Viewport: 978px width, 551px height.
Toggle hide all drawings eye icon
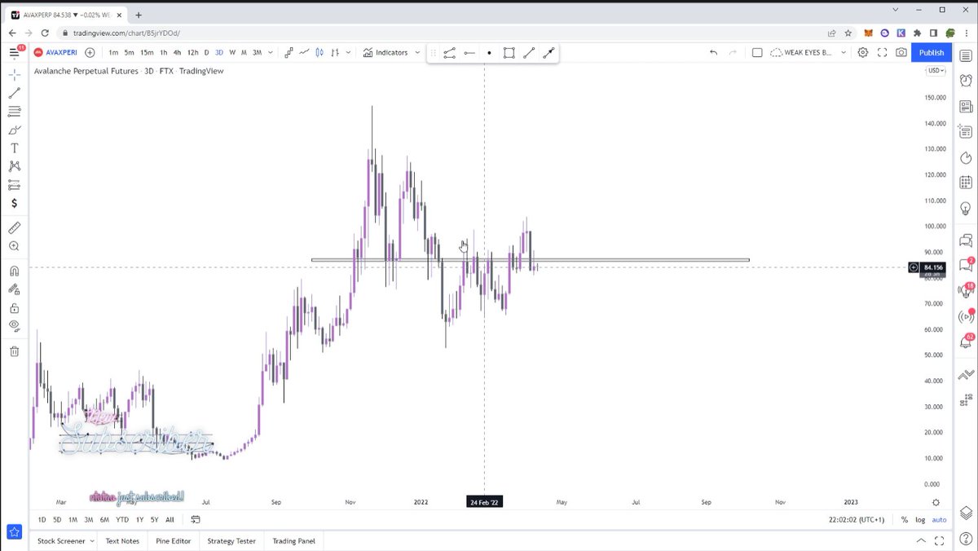14,326
